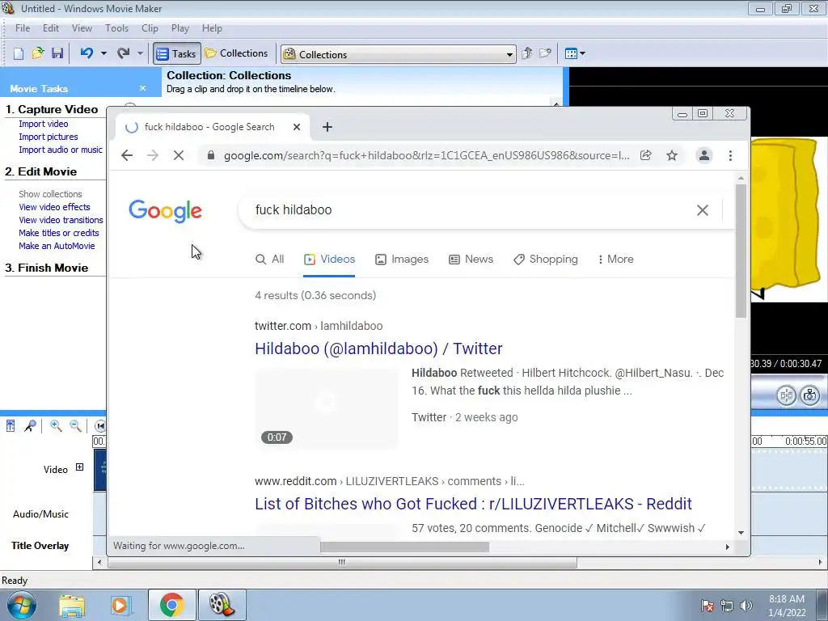Click the New Collection Folder icon

[545, 53]
